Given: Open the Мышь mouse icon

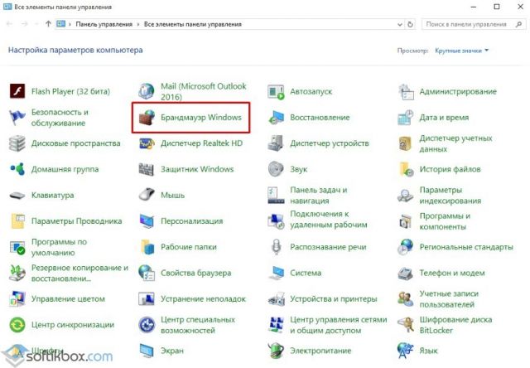Looking at the screenshot, I should (x=147, y=195).
